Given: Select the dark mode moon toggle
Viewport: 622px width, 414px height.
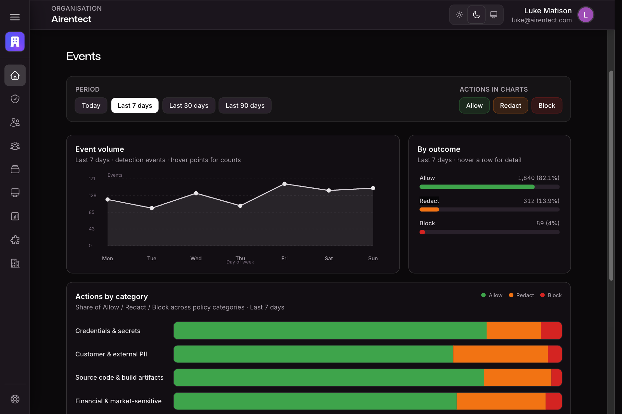Looking at the screenshot, I should pyautogui.click(x=476, y=15).
